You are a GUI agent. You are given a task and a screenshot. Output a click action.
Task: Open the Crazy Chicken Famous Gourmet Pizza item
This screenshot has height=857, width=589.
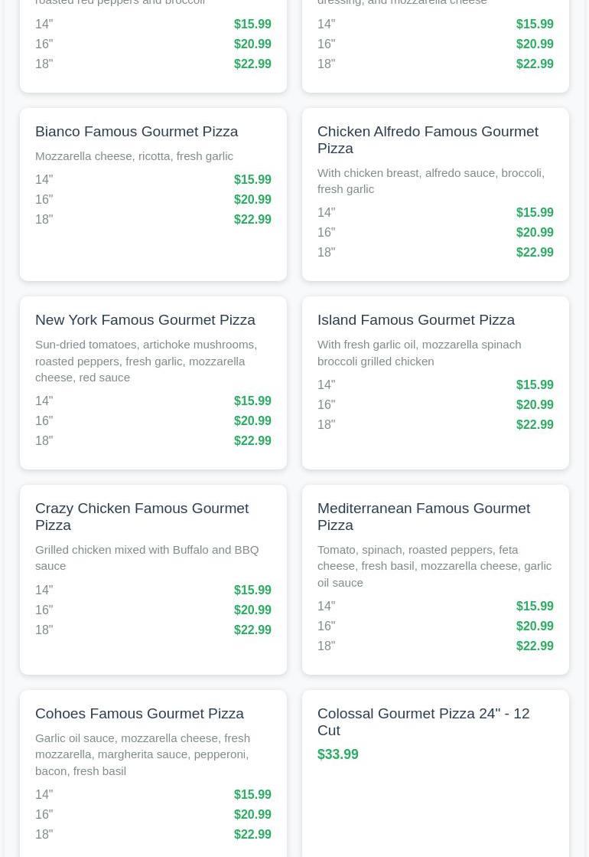[142, 516]
